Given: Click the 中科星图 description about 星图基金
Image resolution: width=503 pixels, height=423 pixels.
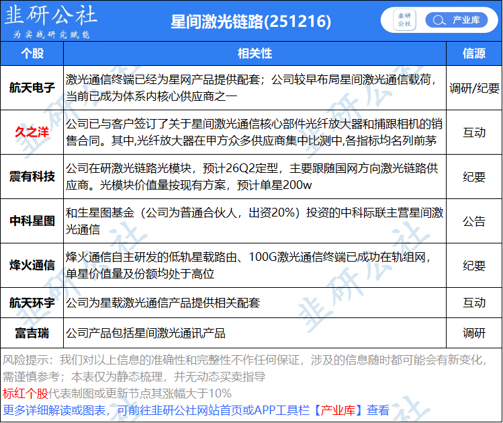Looking at the screenshot, I should coord(255,221).
